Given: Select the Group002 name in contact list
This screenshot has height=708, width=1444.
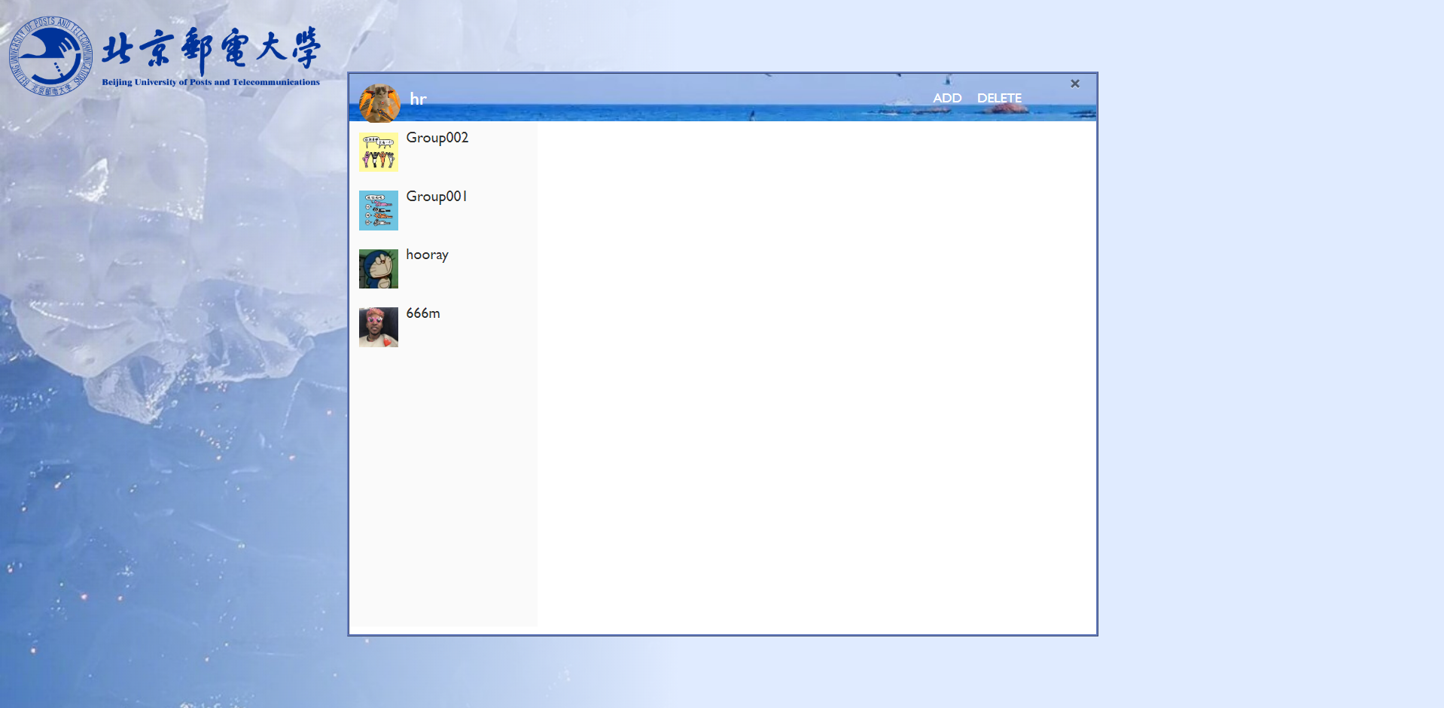Looking at the screenshot, I should pyautogui.click(x=437, y=138).
